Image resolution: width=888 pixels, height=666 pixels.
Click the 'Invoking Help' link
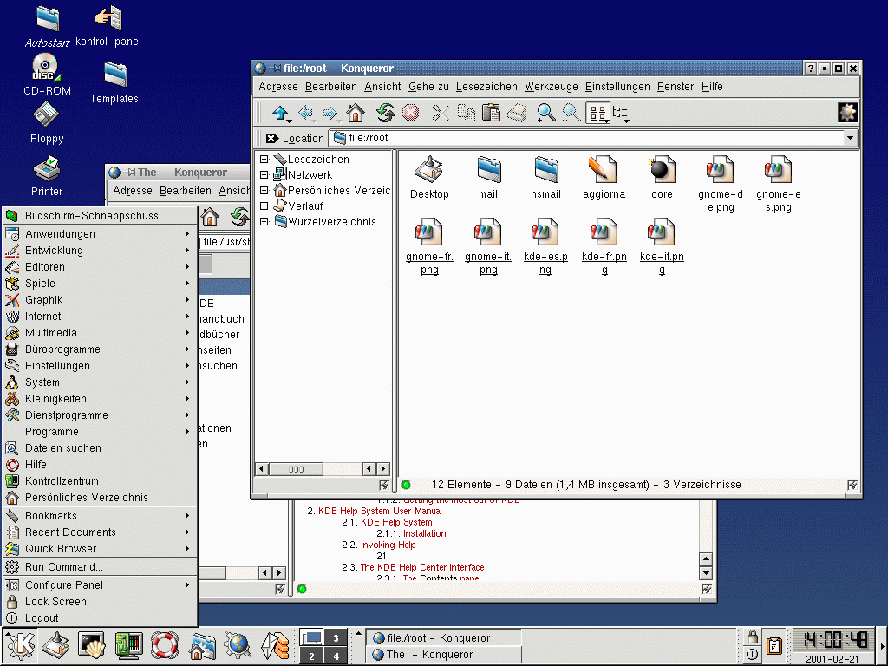388,545
